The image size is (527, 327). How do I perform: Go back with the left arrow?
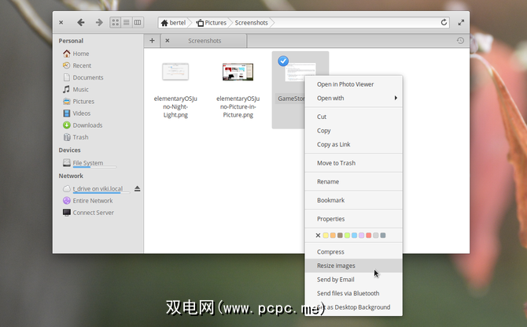(81, 23)
